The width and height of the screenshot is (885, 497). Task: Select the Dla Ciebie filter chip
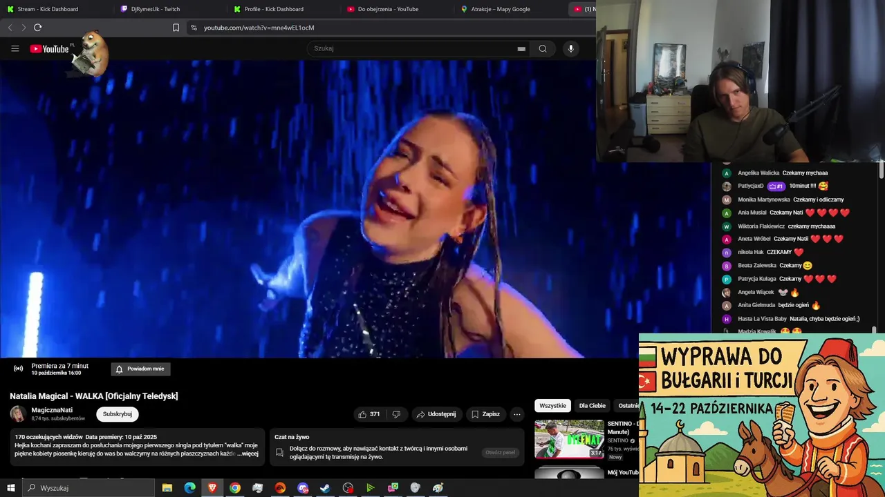(x=592, y=406)
